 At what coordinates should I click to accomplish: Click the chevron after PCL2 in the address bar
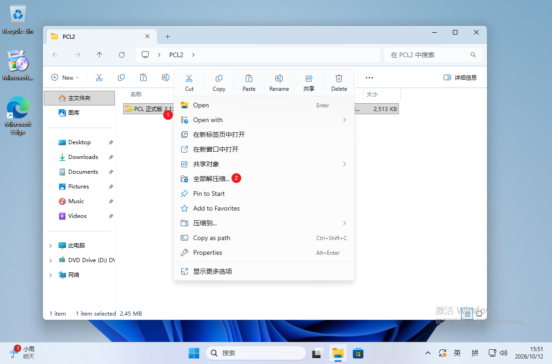[x=193, y=55]
